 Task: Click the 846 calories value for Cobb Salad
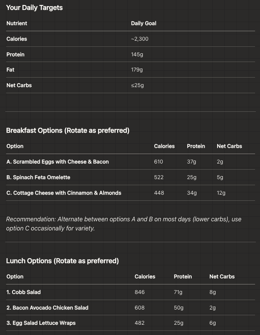pos(139,292)
